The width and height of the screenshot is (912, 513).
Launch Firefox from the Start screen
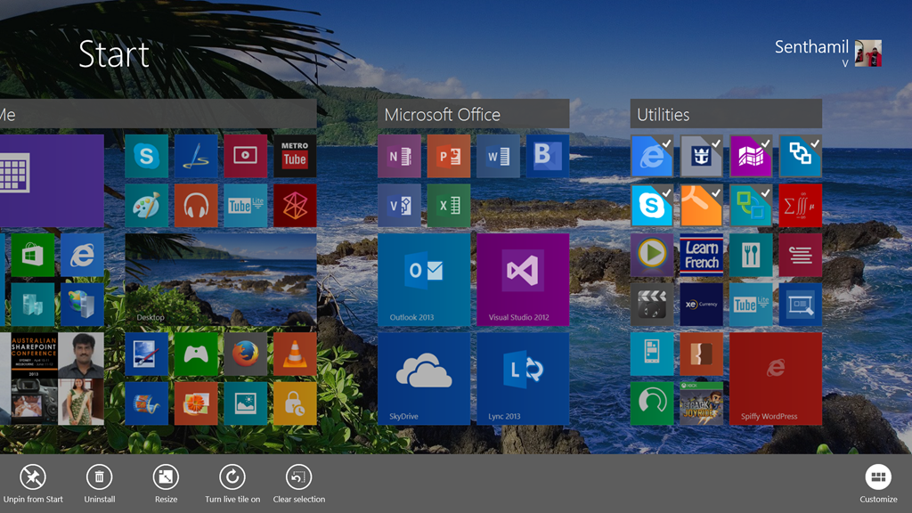click(x=246, y=354)
